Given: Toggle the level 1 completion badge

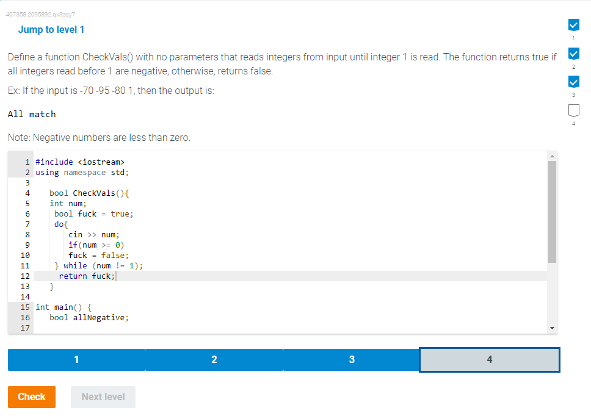Looking at the screenshot, I should pyautogui.click(x=573, y=25).
